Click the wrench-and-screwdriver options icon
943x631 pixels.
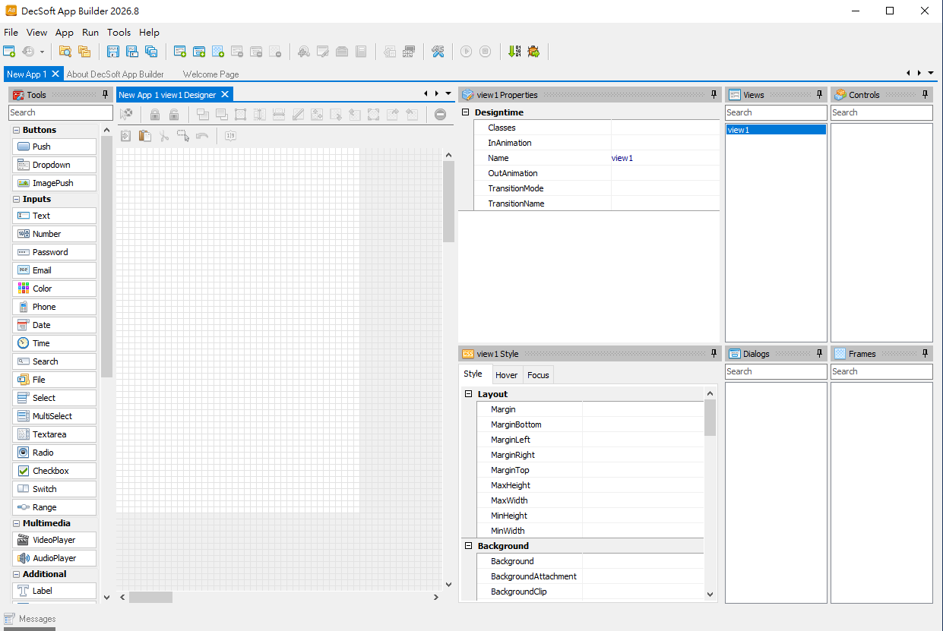pyautogui.click(x=438, y=52)
